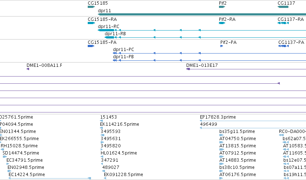Click the DME1-008A11.F feature label

44,65
